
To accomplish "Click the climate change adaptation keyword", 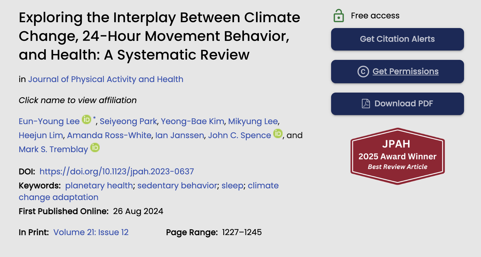I will click(x=149, y=191).
